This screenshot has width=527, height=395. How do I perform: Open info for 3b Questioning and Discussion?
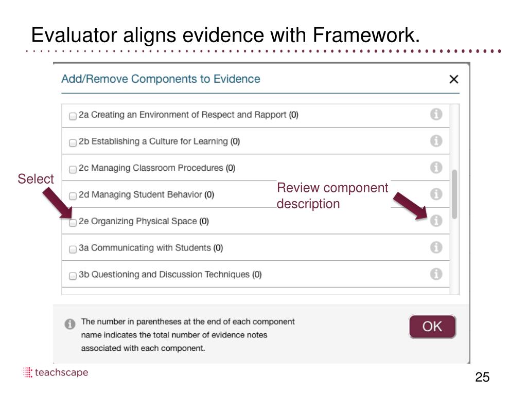click(436, 274)
